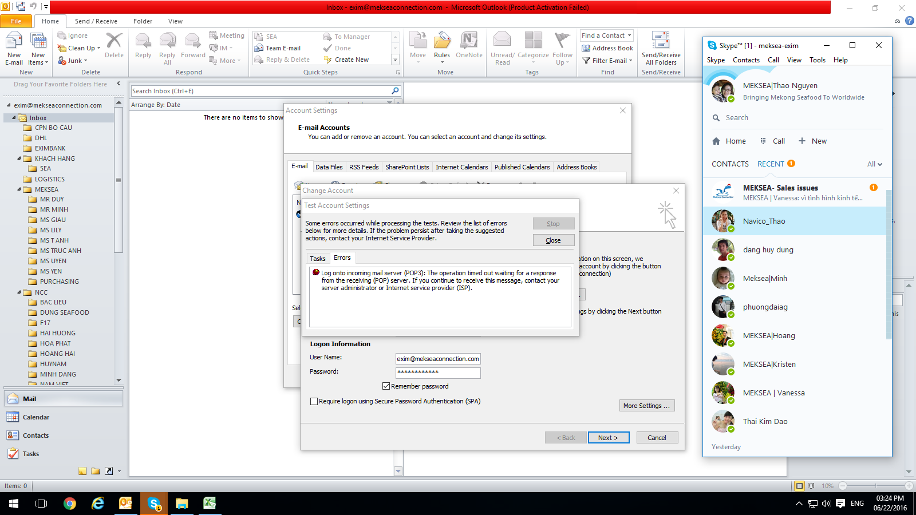Click Create New in Quick Steps

click(346, 60)
